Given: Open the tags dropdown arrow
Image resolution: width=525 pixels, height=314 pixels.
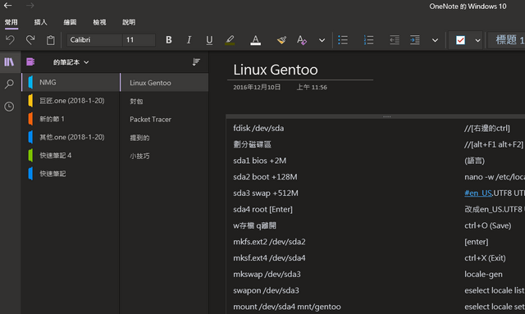Looking at the screenshot, I should pos(477,40).
